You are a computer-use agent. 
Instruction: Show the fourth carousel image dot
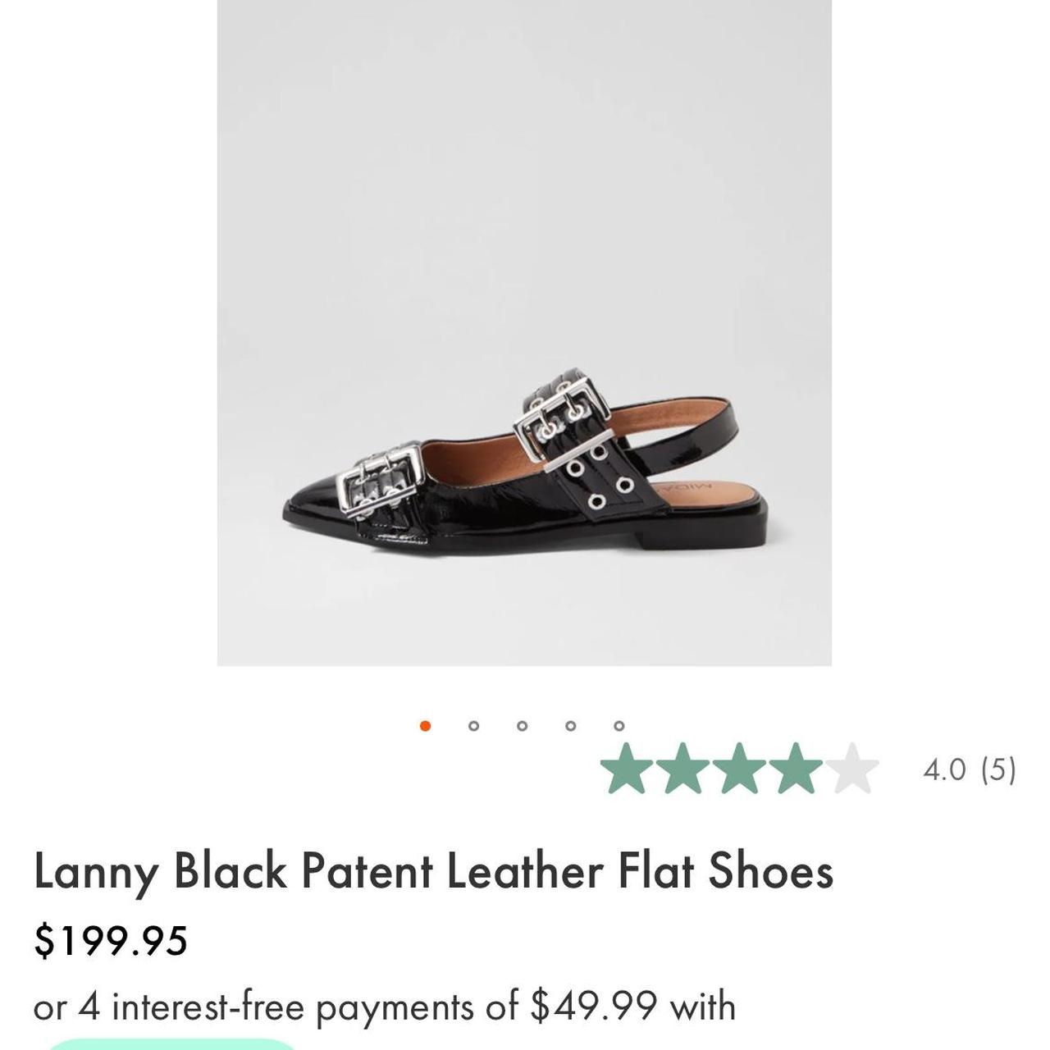571,726
